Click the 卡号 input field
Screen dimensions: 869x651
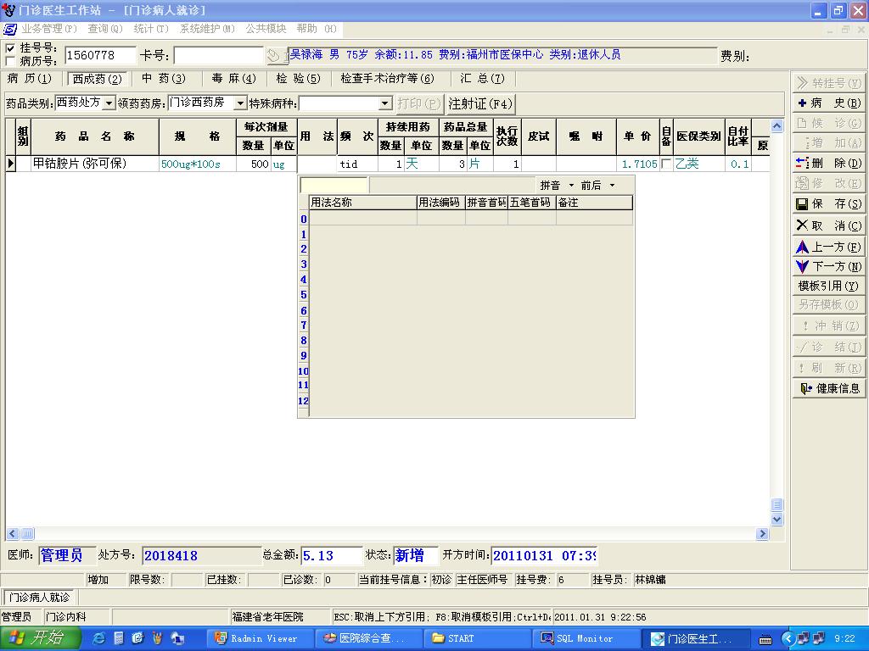[218, 55]
